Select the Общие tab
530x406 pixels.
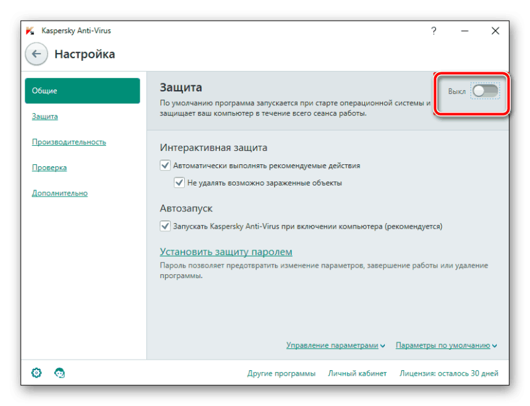tap(82, 91)
